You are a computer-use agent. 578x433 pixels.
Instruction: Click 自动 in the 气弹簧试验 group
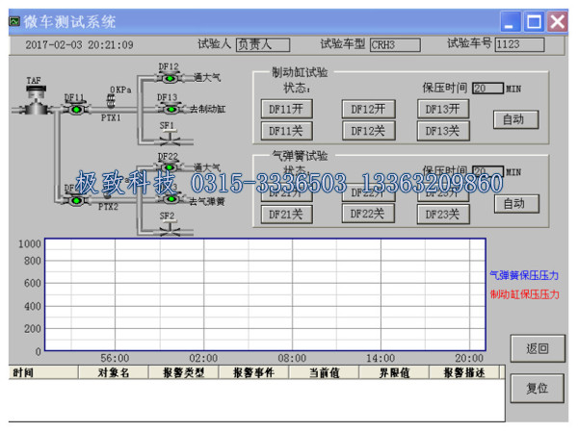point(512,203)
